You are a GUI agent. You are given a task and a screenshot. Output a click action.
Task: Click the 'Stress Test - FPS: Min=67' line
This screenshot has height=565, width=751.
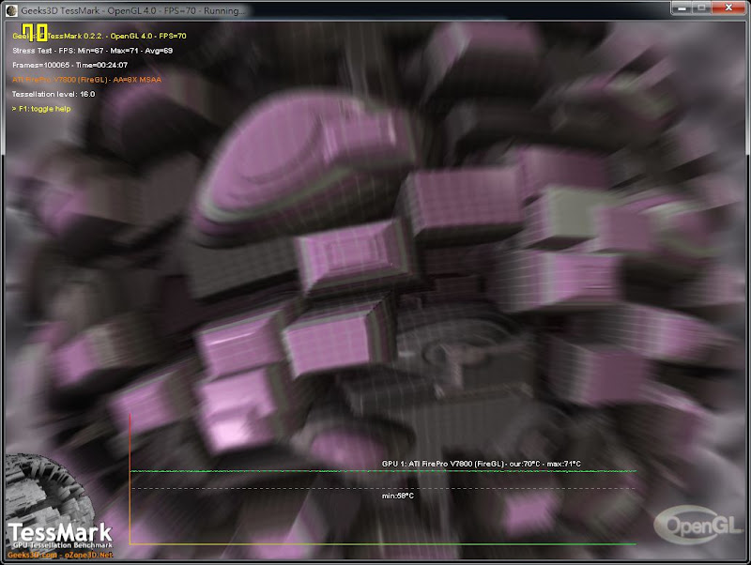coord(92,51)
